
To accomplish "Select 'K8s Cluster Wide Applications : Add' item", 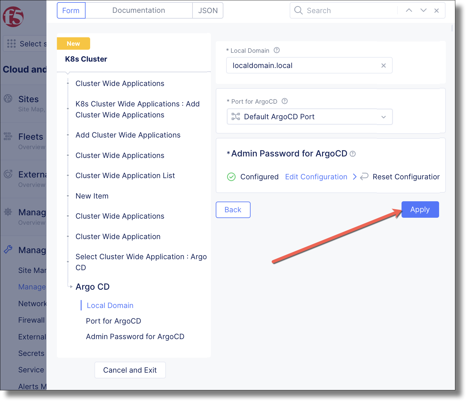I will tap(138, 109).
